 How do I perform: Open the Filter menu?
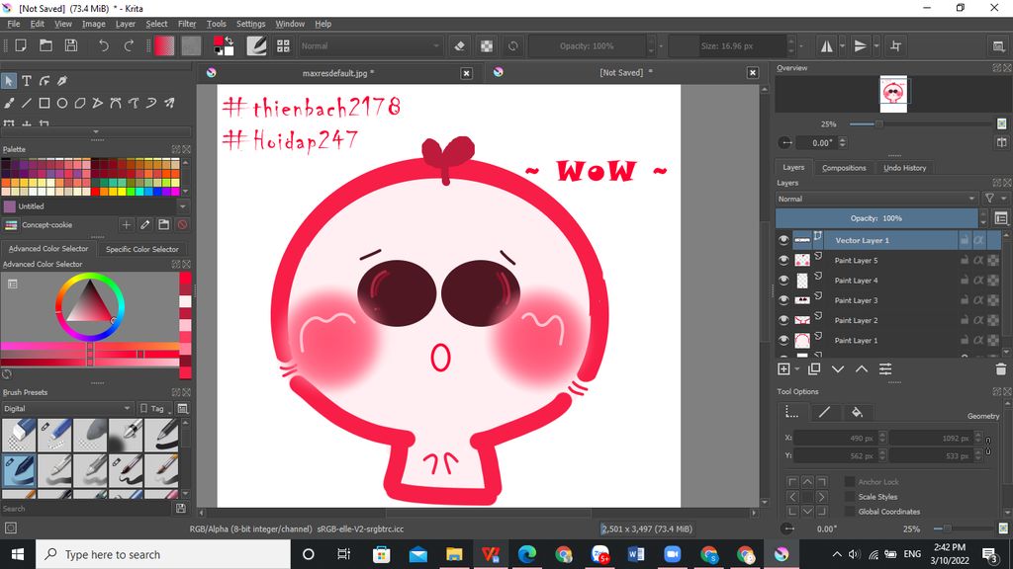click(x=187, y=24)
